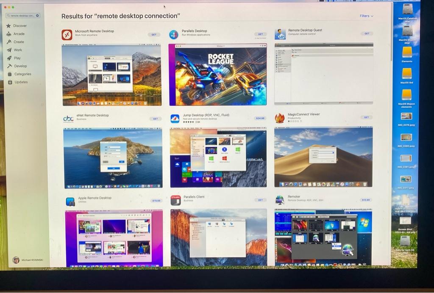Open the Remoter screenshot preview
Viewport: 434px width, 293px height.
[x=323, y=237]
